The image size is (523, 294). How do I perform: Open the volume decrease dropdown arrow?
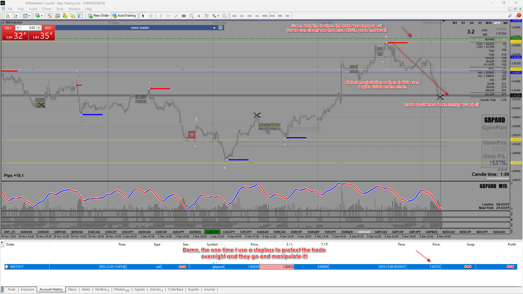tap(18, 28)
